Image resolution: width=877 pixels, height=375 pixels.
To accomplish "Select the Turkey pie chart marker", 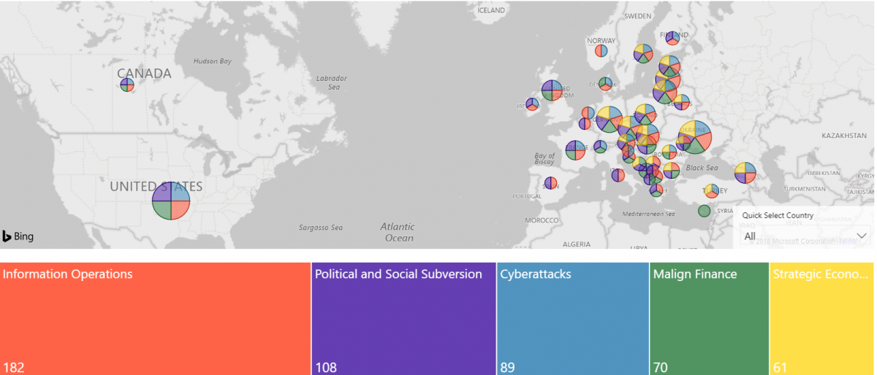I will 711,190.
